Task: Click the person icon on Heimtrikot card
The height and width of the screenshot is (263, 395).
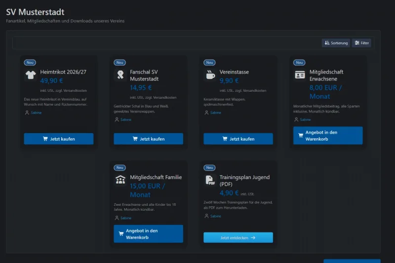Action: tap(27, 113)
